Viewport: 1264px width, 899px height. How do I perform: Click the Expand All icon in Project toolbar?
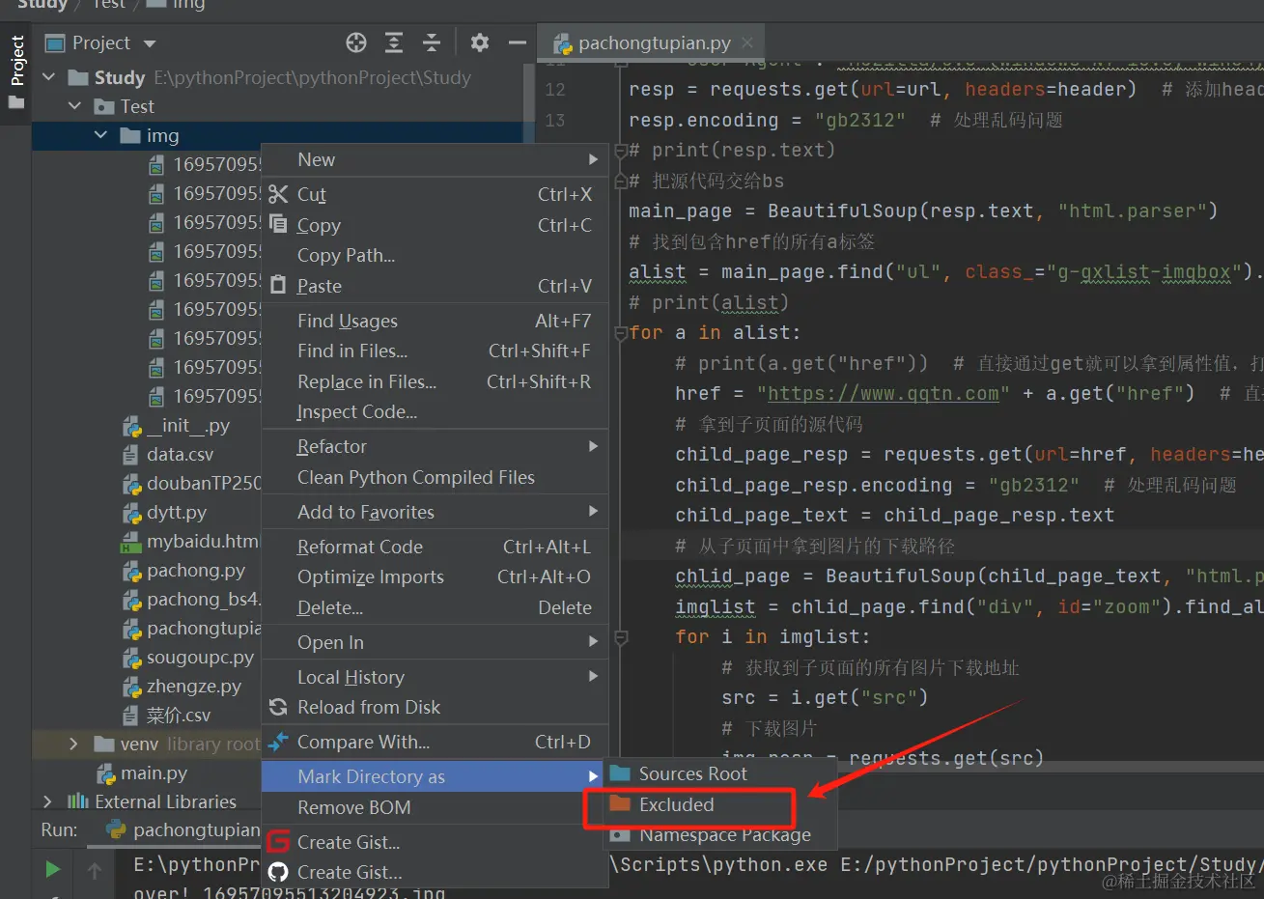394,42
